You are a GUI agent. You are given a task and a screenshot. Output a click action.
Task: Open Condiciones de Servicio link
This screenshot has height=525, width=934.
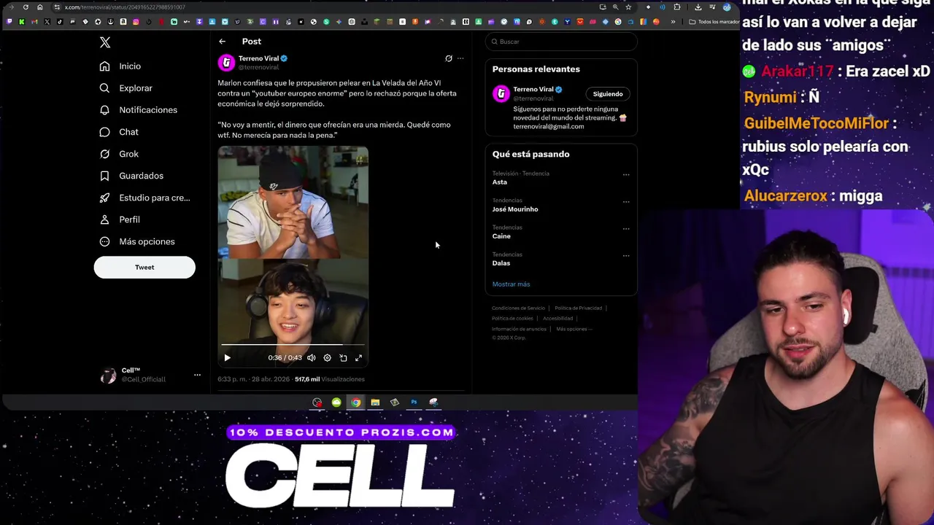click(x=518, y=308)
